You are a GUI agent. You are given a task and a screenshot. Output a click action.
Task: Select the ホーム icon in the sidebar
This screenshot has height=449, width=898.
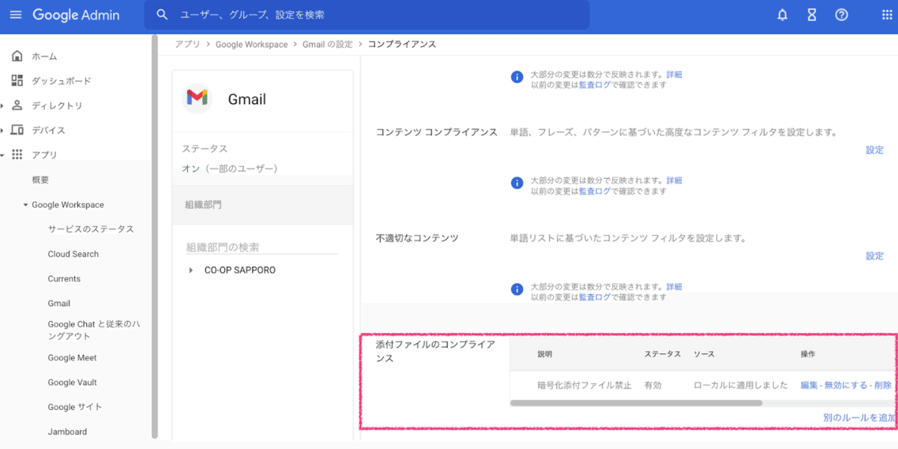[x=16, y=55]
